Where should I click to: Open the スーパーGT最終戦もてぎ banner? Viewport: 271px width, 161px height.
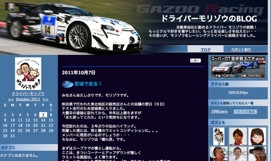[x=238, y=67]
